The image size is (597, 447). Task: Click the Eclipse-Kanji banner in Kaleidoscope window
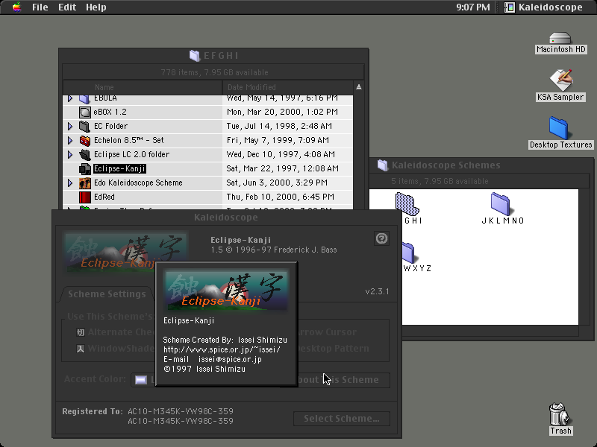pos(125,252)
